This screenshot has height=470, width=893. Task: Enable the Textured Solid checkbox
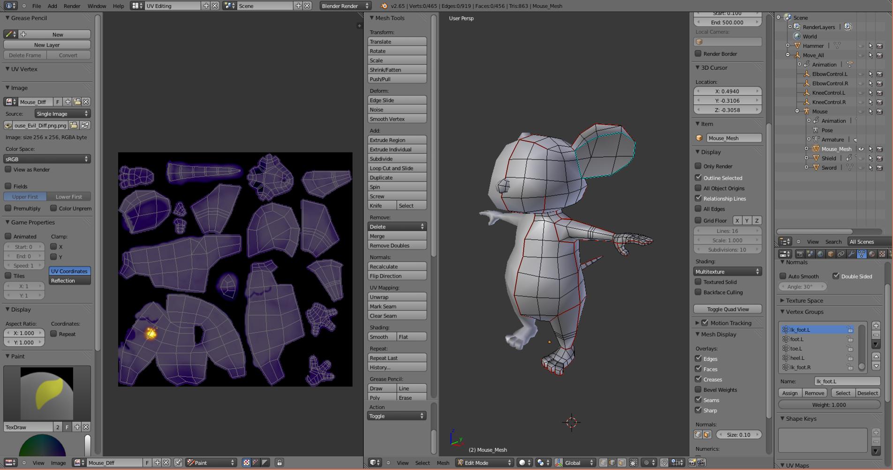698,281
